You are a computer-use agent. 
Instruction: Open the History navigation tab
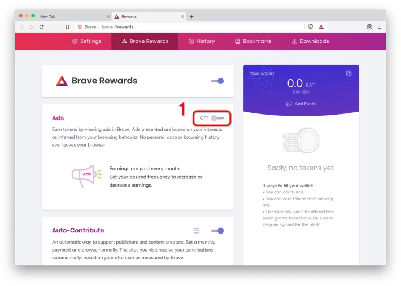click(x=202, y=41)
